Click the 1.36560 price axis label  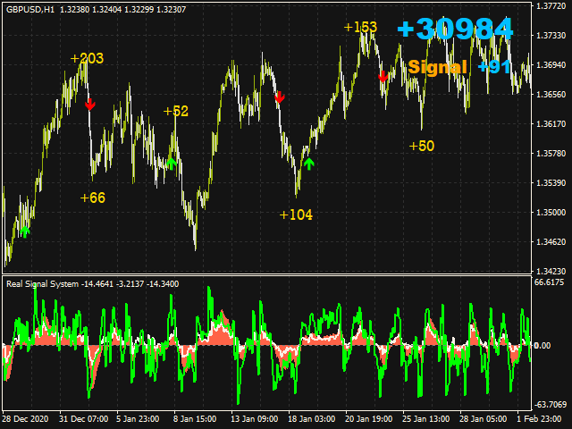(x=551, y=94)
